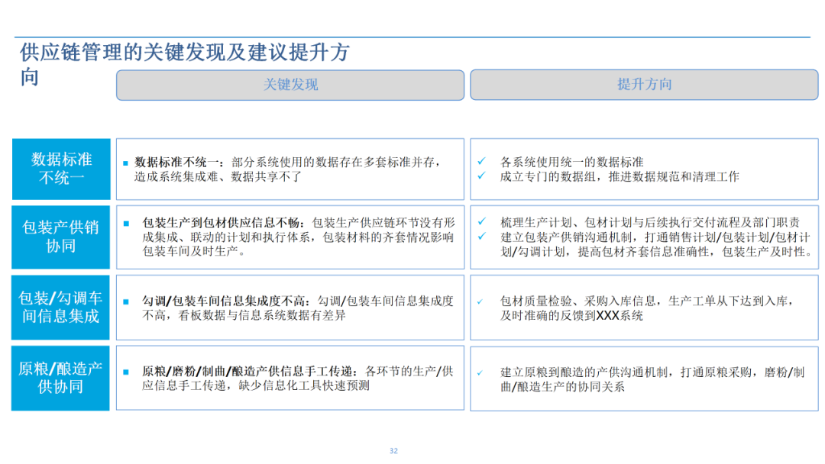Screen dimensions: 825x464
Task: Click checkmark beside 各系统使用统一的数据标准
Action: (x=481, y=161)
